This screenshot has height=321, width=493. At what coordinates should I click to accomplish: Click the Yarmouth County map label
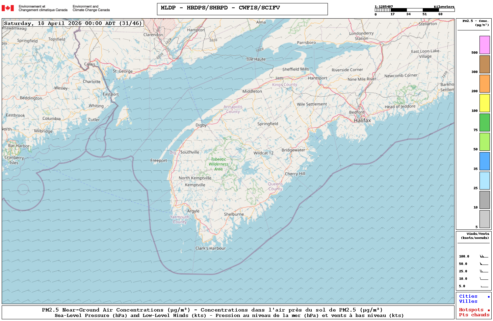(x=180, y=219)
